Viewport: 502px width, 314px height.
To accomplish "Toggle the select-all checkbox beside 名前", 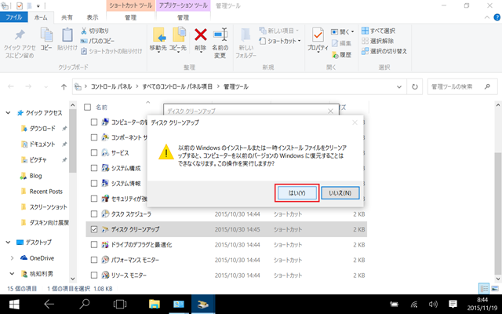I will coord(87,108).
